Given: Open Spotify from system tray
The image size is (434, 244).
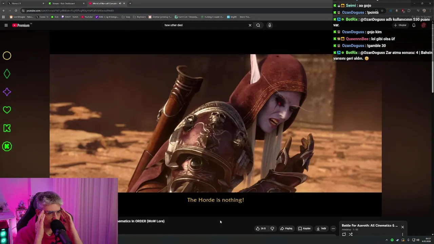Looking at the screenshot, I should click(x=392, y=240).
